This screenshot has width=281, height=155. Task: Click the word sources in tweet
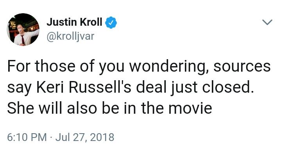click(x=242, y=67)
